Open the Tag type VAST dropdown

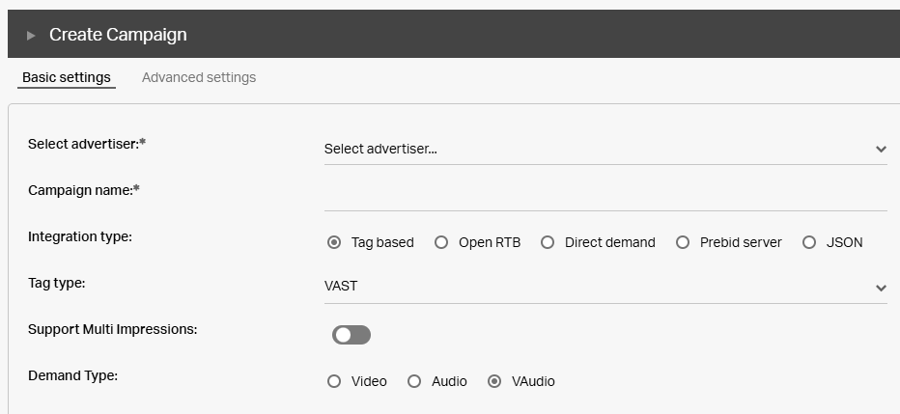(599, 287)
